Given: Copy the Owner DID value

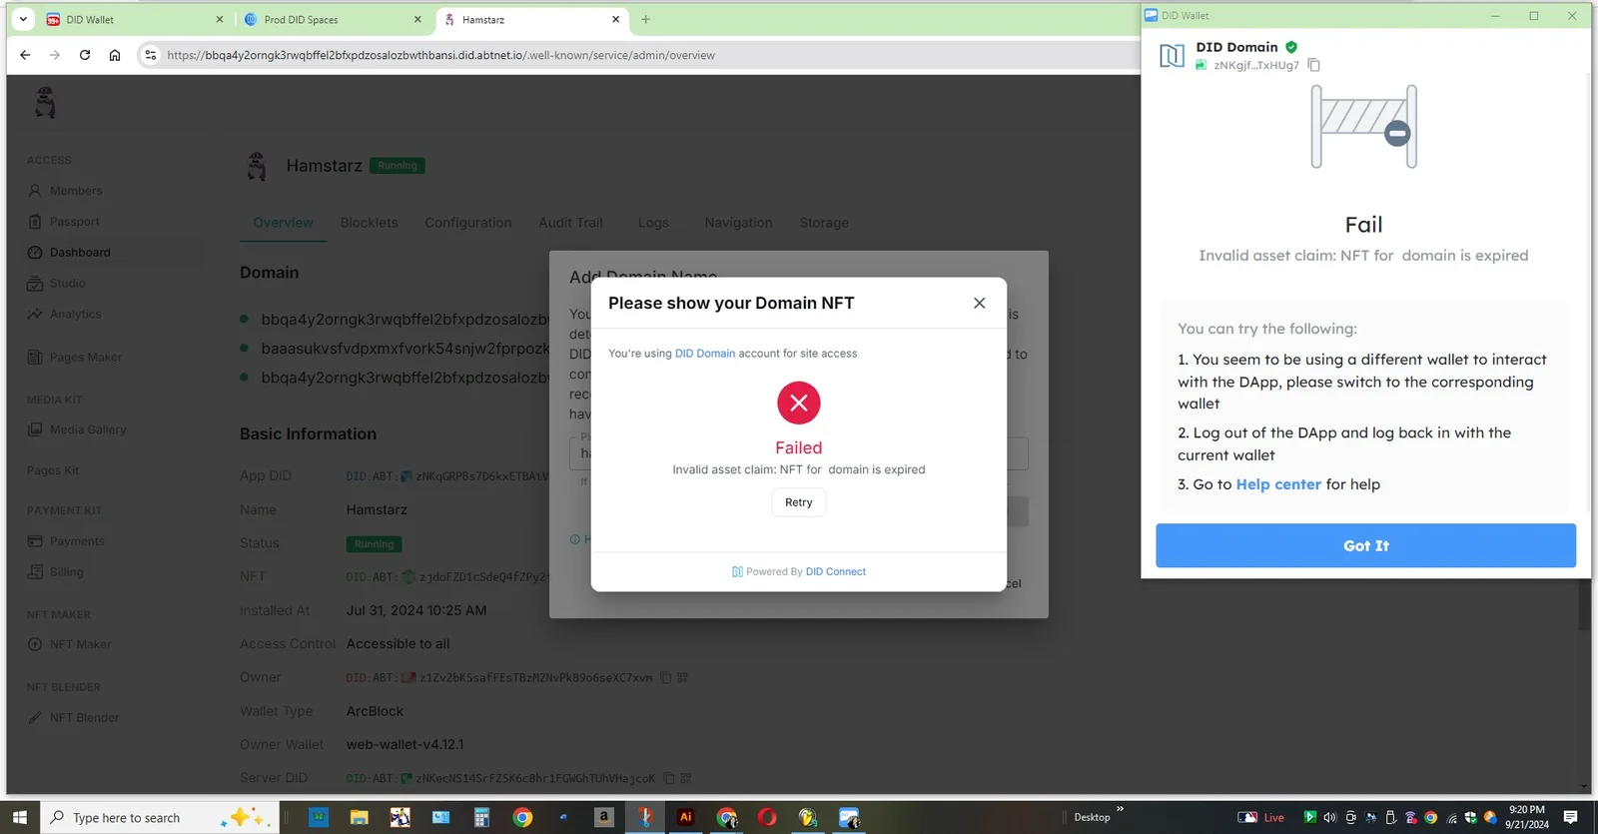Looking at the screenshot, I should 665,677.
